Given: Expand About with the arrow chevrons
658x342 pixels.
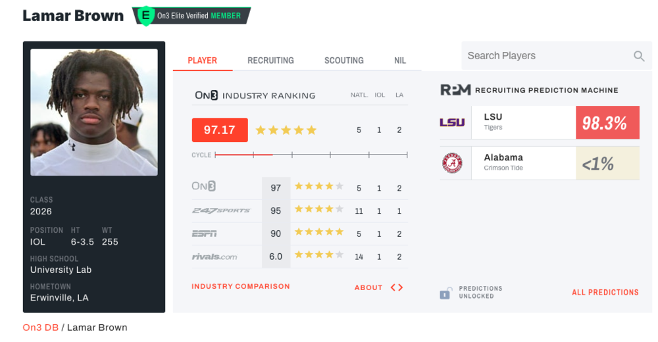Looking at the screenshot, I should tap(396, 287).
